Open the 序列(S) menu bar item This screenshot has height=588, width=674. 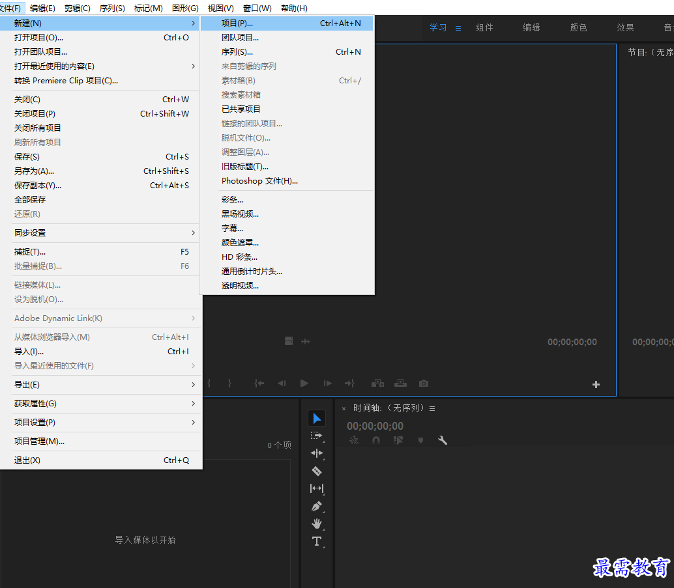tap(112, 8)
